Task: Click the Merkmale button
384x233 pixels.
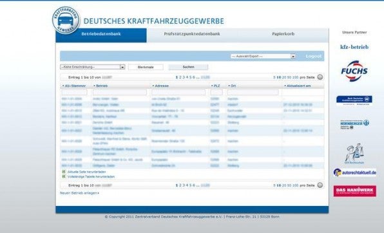Action: pyautogui.click(x=146, y=67)
